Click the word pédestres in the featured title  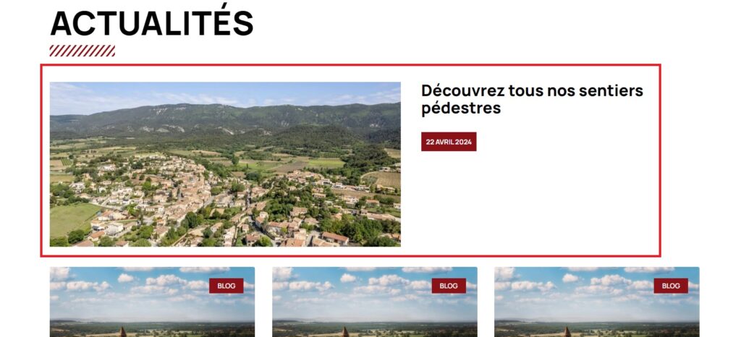coord(461,108)
